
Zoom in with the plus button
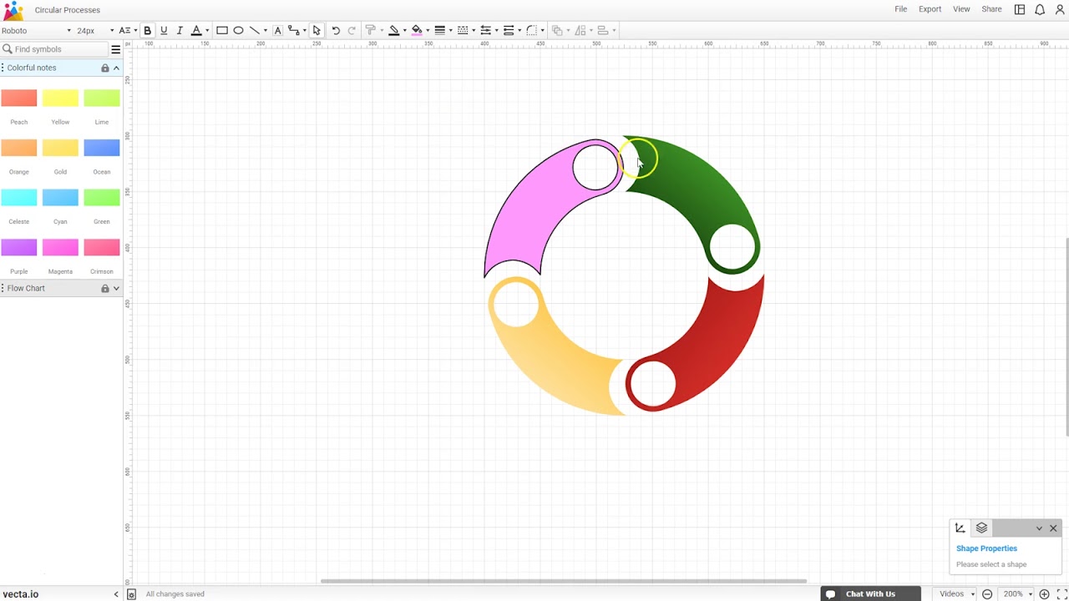[1044, 594]
